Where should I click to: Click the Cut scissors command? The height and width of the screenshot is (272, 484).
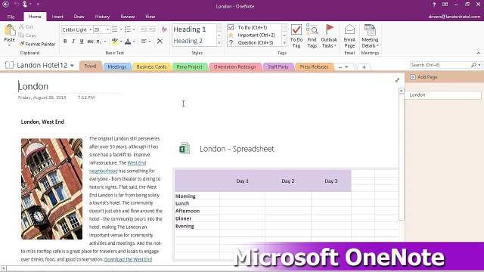click(x=26, y=27)
